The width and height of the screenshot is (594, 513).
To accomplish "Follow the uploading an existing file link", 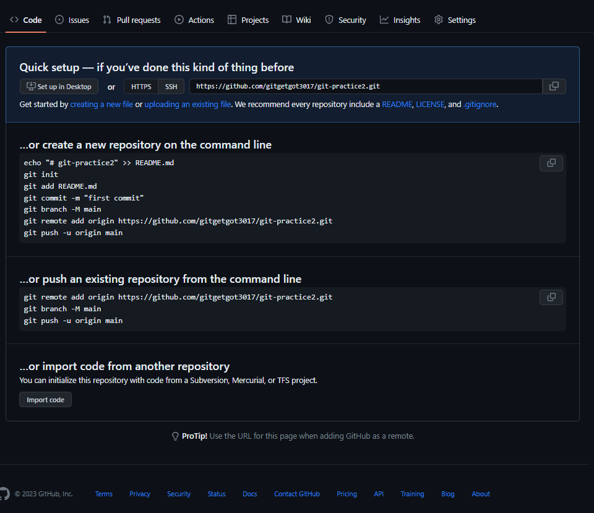I will (x=187, y=104).
